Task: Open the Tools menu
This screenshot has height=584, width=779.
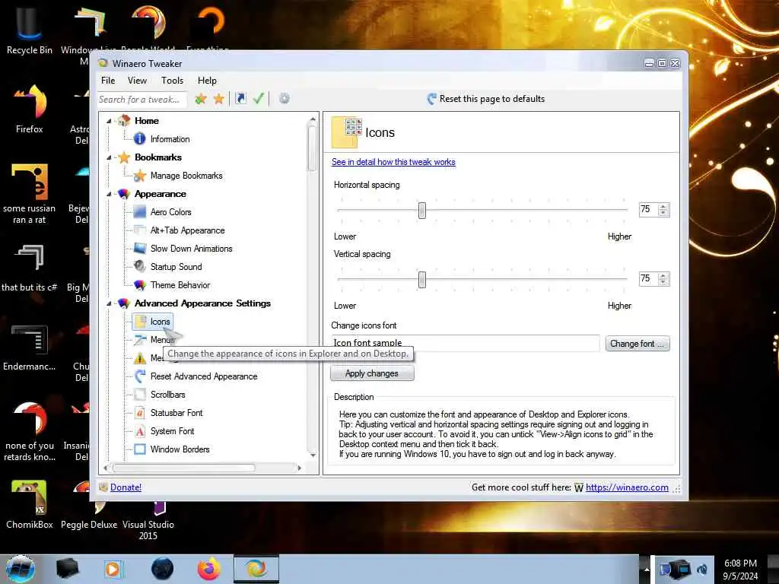Action: click(x=172, y=81)
